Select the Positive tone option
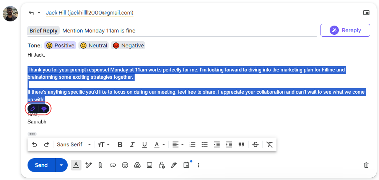This screenshot has height=180, width=379. coord(60,45)
